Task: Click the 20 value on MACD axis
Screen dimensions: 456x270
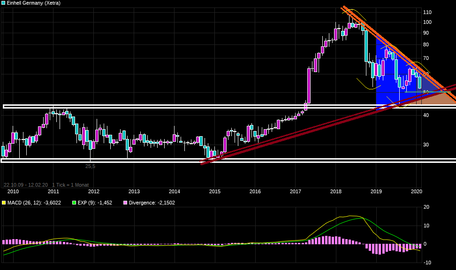Action: point(426,207)
